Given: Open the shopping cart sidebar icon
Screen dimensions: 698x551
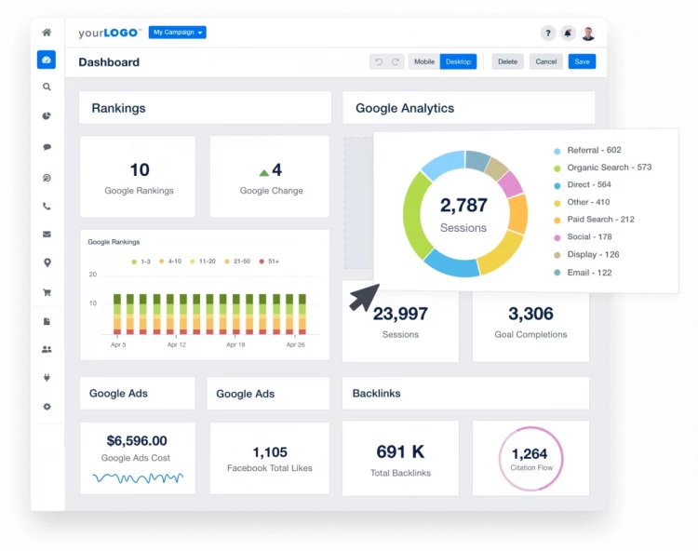Looking at the screenshot, I should [x=47, y=292].
